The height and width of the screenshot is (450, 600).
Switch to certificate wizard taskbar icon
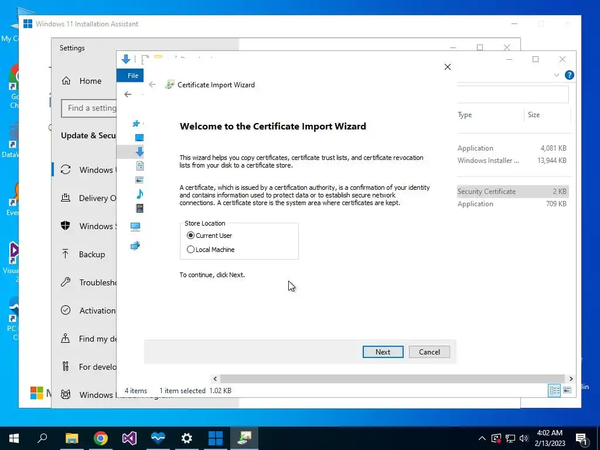click(244, 438)
